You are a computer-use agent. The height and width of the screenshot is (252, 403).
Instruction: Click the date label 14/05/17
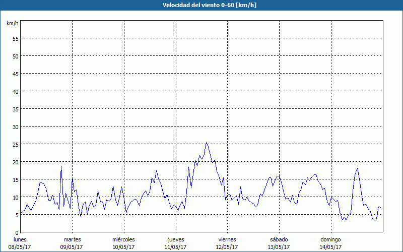[330, 247]
